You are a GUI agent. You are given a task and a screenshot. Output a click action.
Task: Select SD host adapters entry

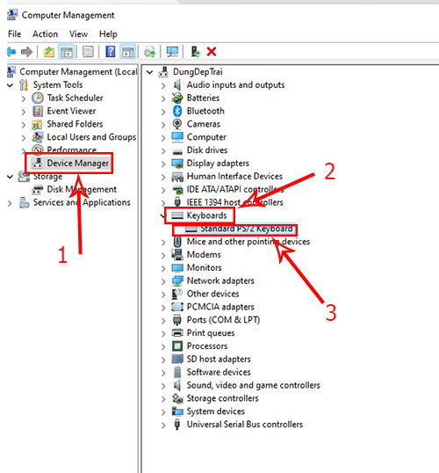219,359
